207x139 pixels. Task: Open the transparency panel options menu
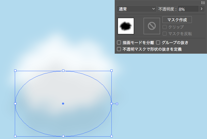click(x=203, y=3)
